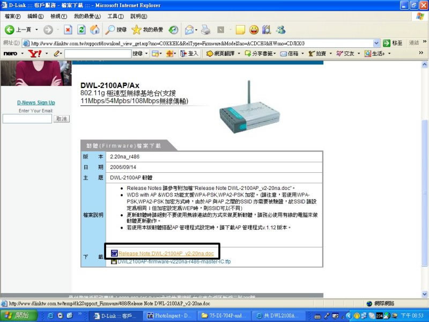Click the Messenger people icon

280,30
